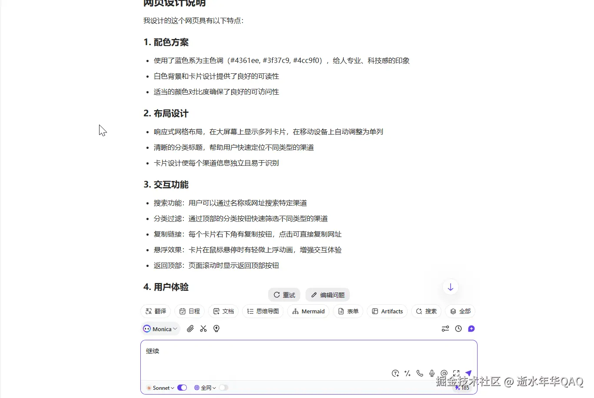
Task: Click the 重试 retry button
Action: (x=284, y=295)
